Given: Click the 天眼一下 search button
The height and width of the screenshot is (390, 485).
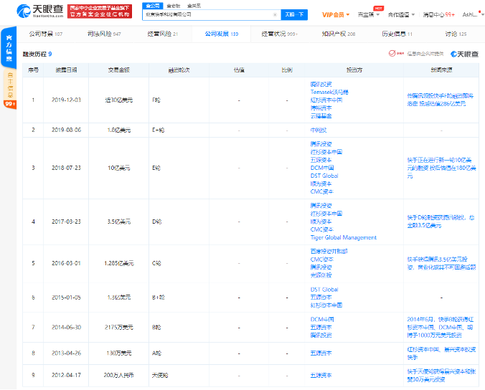Looking at the screenshot, I should pyautogui.click(x=294, y=14).
